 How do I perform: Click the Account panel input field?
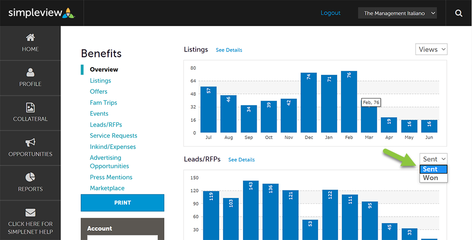coord(122,237)
